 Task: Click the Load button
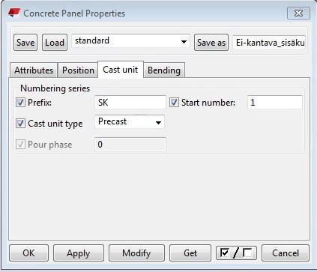click(55, 43)
